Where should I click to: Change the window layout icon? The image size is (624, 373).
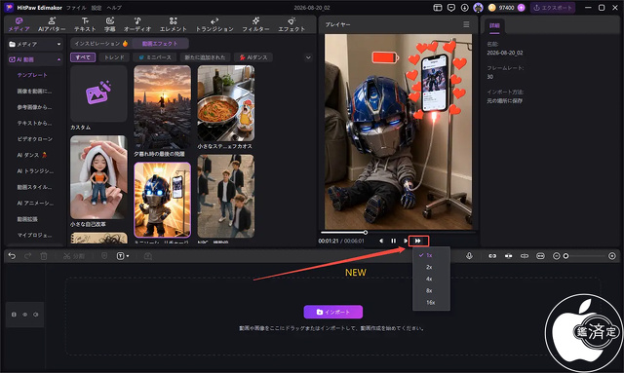[x=438, y=8]
